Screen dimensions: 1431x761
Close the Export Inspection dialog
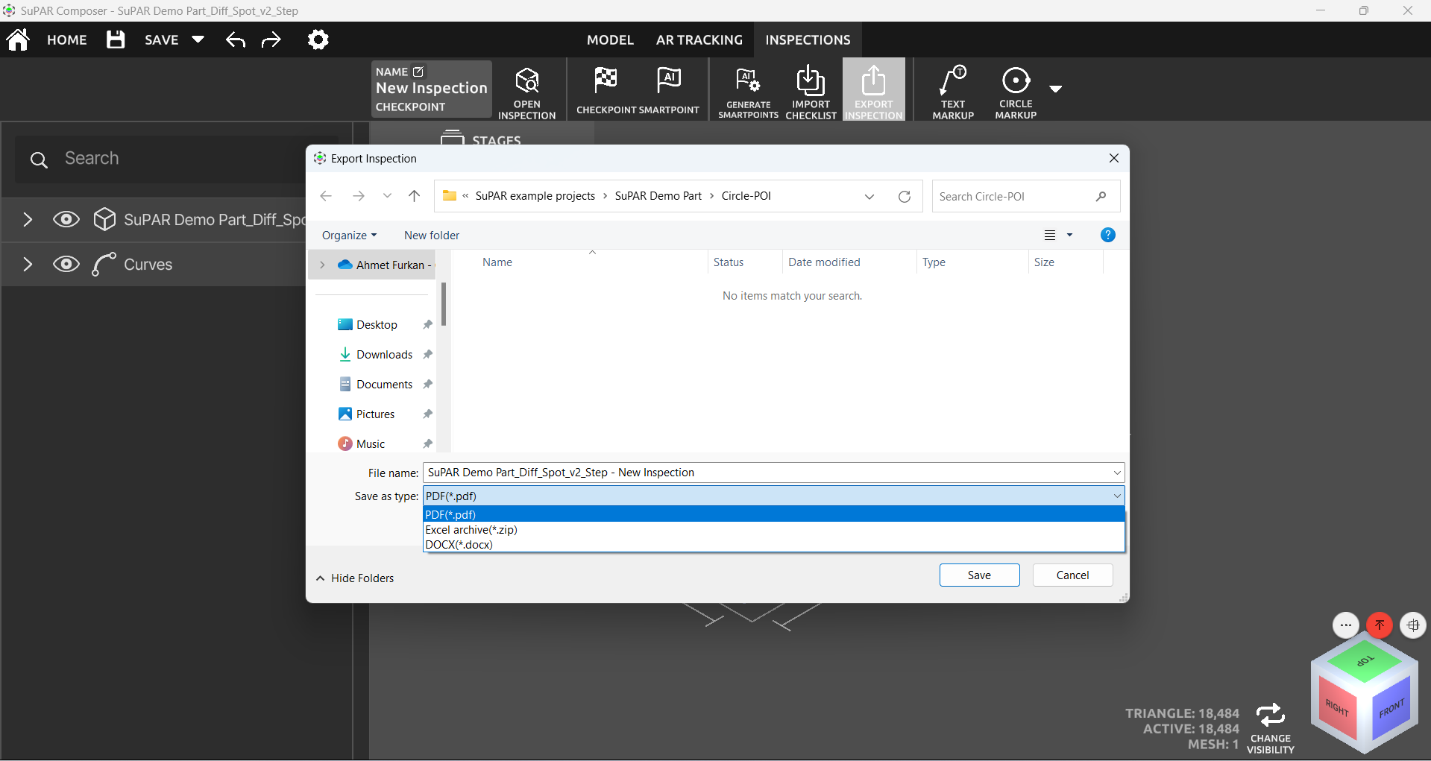[x=1113, y=158]
